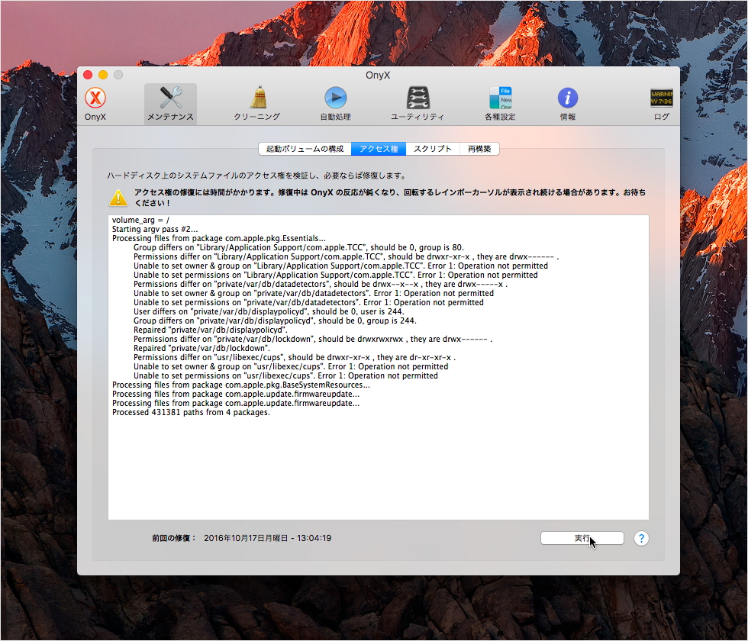
Task: Click the "volume_arg = /" line
Action: point(140,221)
